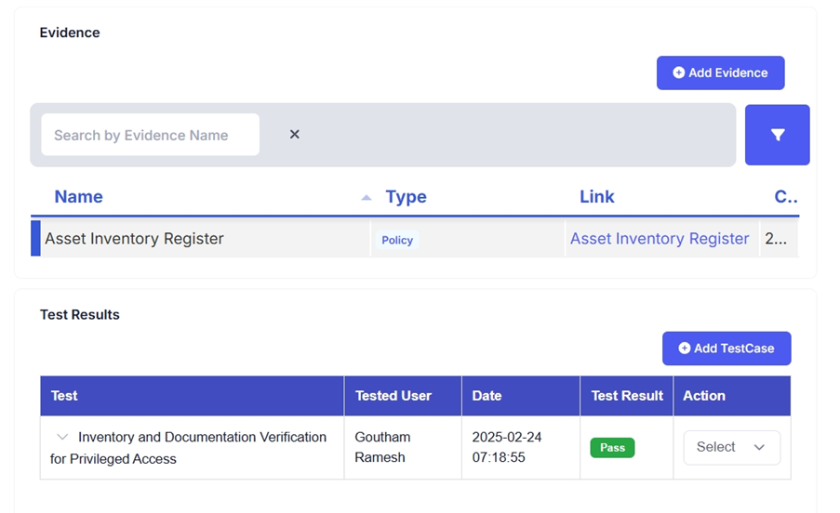This screenshot has width=840, height=513.
Task: Focus the Search by Evidence Name field
Action: pyautogui.click(x=150, y=135)
